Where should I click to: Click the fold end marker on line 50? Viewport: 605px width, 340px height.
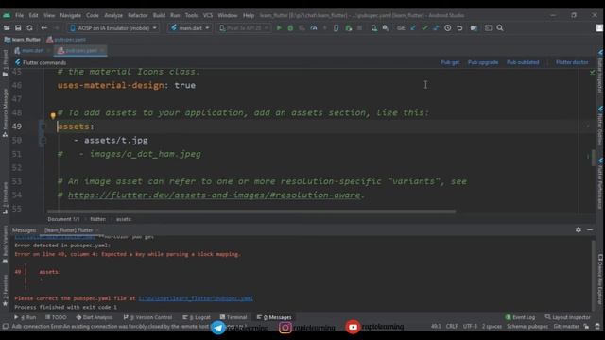(43, 140)
